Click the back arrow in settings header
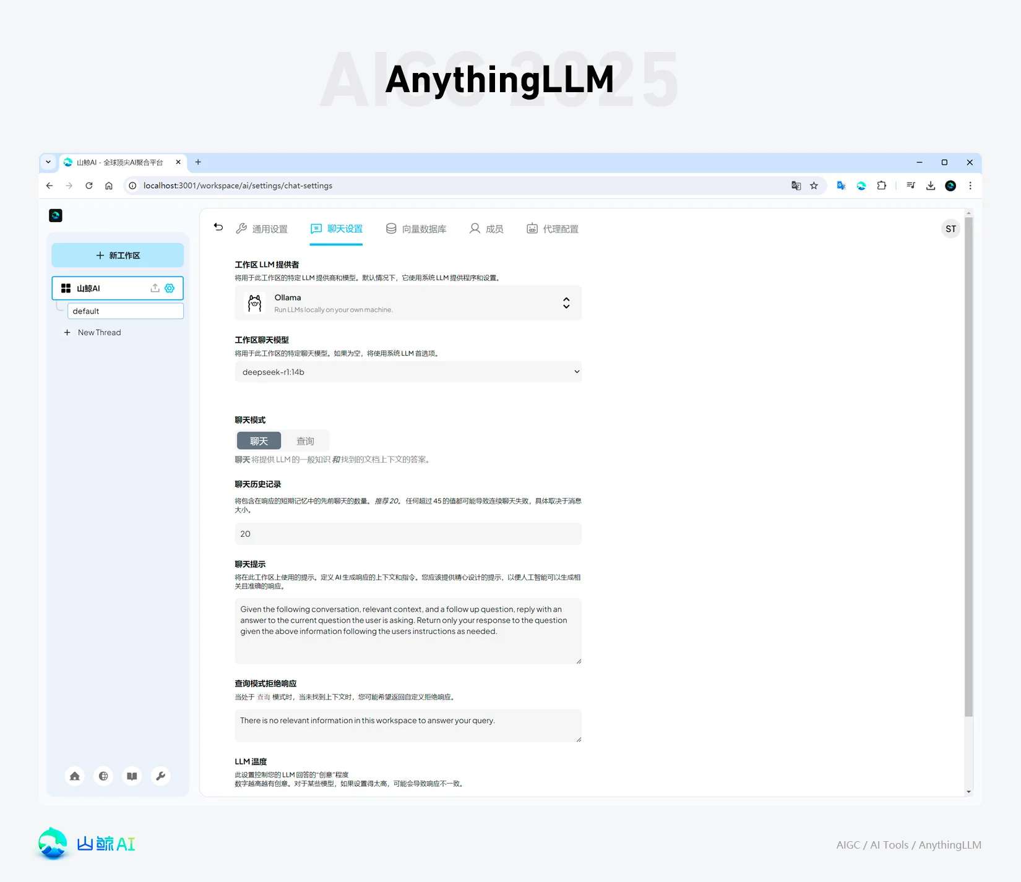1021x882 pixels. tap(218, 227)
